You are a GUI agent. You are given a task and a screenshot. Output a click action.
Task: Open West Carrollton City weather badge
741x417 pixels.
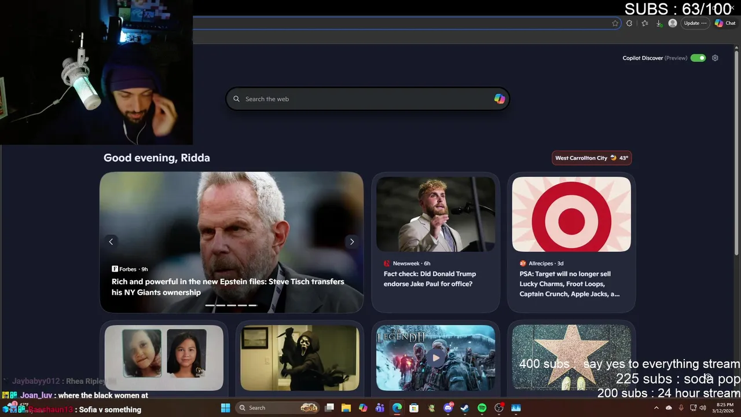click(x=592, y=158)
